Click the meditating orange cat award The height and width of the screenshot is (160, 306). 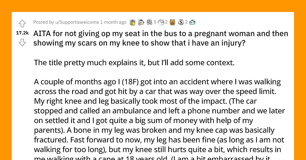(x=172, y=22)
